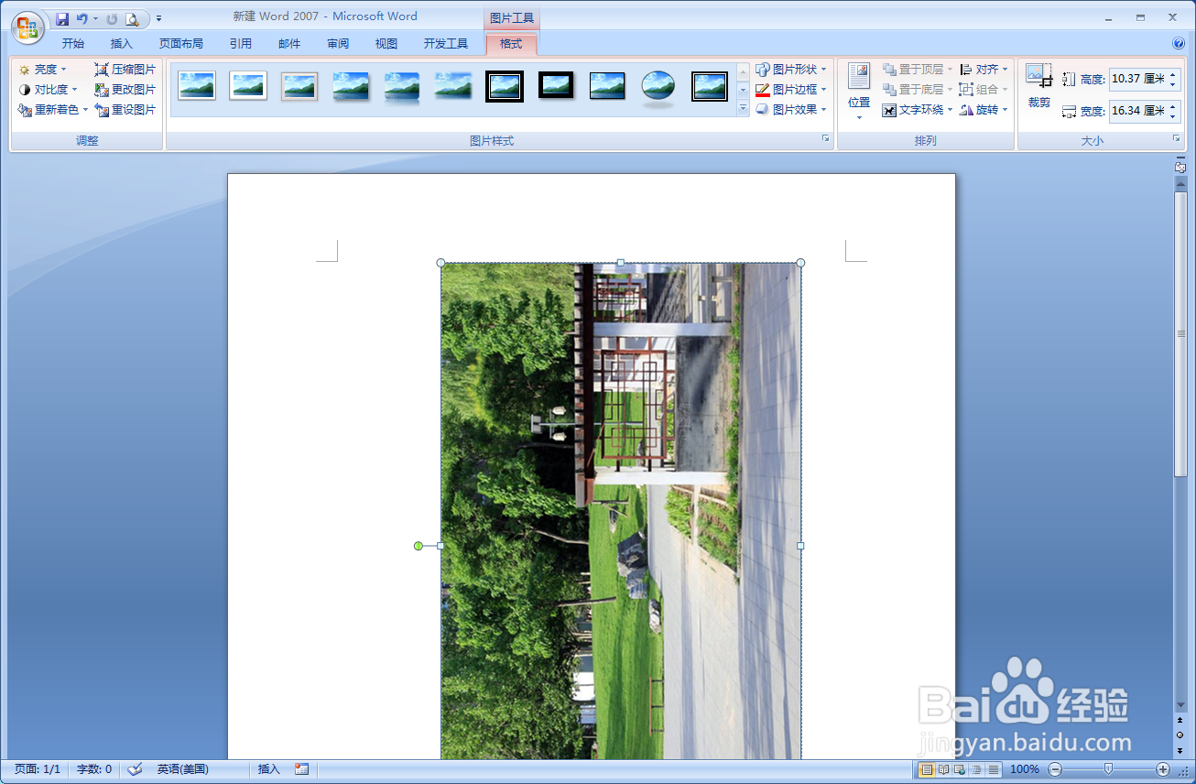Expand the full picture styles gallery

pyautogui.click(x=744, y=109)
